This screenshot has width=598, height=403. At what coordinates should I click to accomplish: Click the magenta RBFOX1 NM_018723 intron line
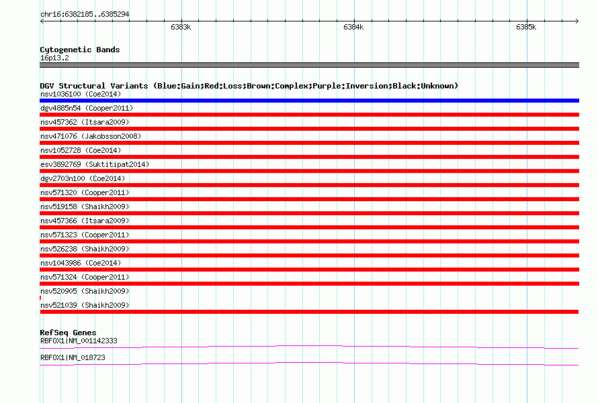(309, 363)
